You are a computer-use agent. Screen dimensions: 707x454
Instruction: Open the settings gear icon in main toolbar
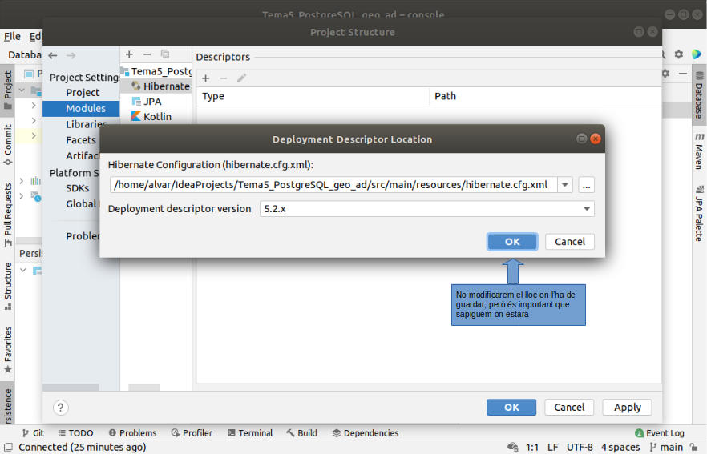tap(679, 54)
